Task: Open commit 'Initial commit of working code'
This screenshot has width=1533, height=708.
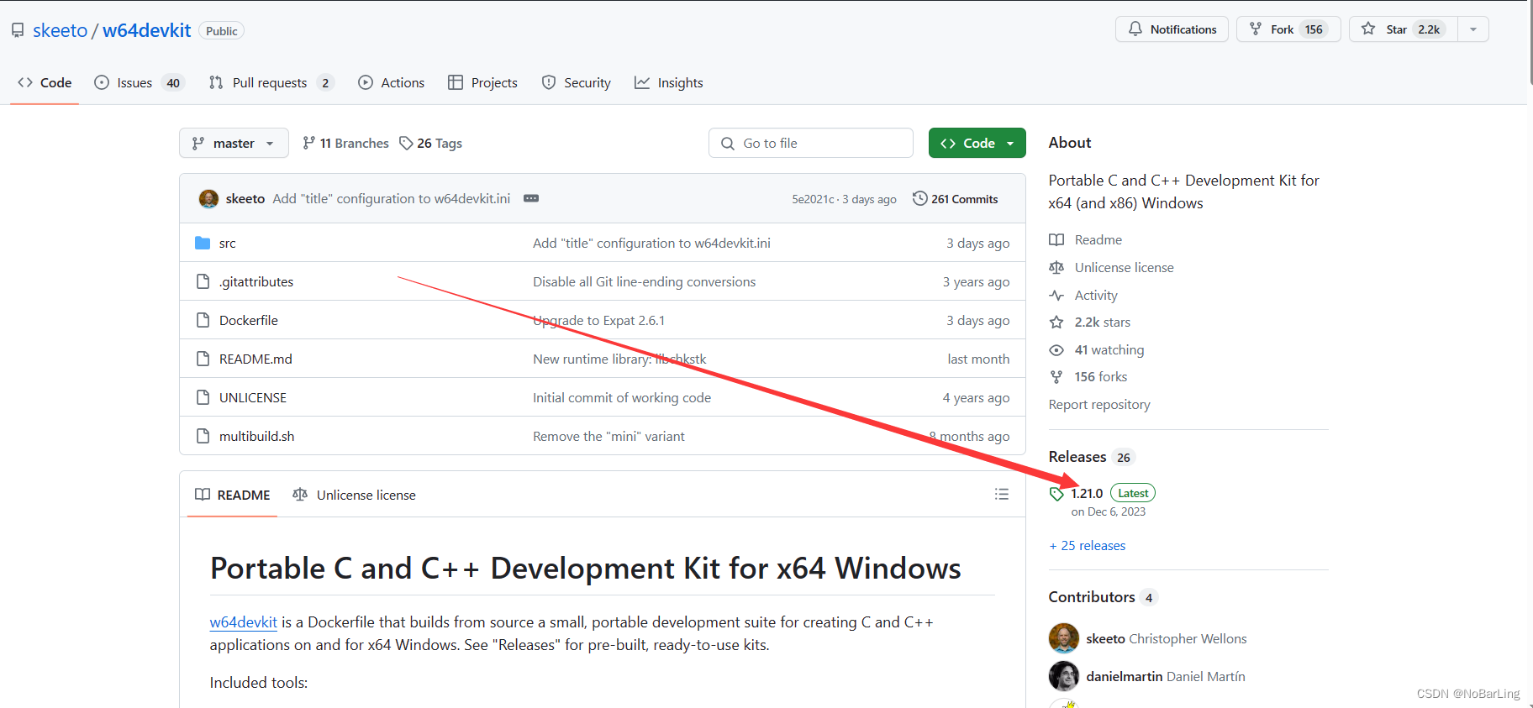Action: 622,397
